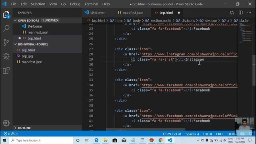
Task: Click the Type here to search box
Action: click(x=41, y=140)
